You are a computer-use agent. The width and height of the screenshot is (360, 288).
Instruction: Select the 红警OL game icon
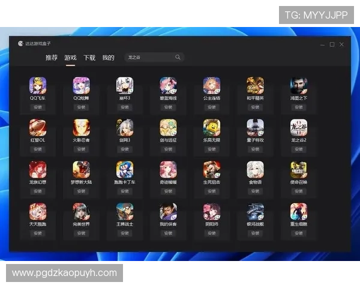pos(38,127)
